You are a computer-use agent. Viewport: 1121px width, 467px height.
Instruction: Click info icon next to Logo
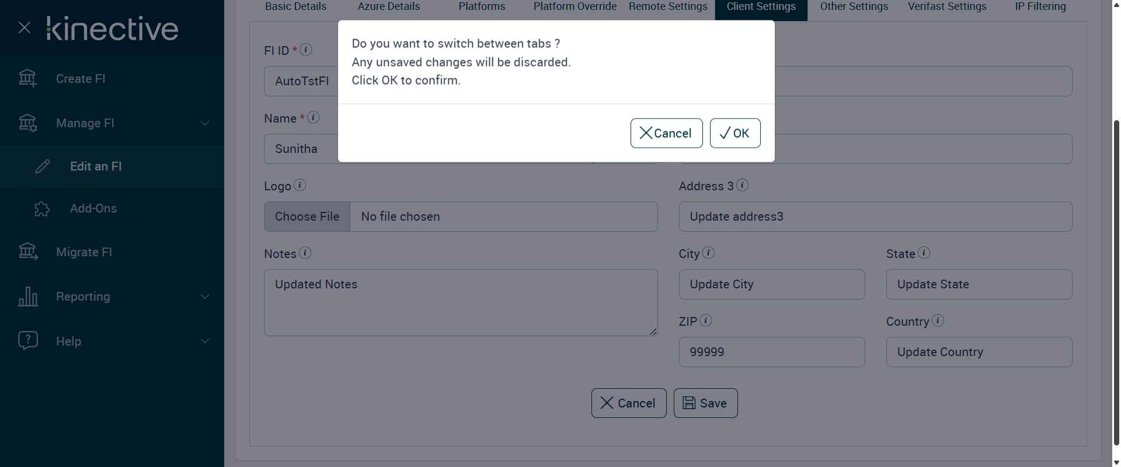300,185
